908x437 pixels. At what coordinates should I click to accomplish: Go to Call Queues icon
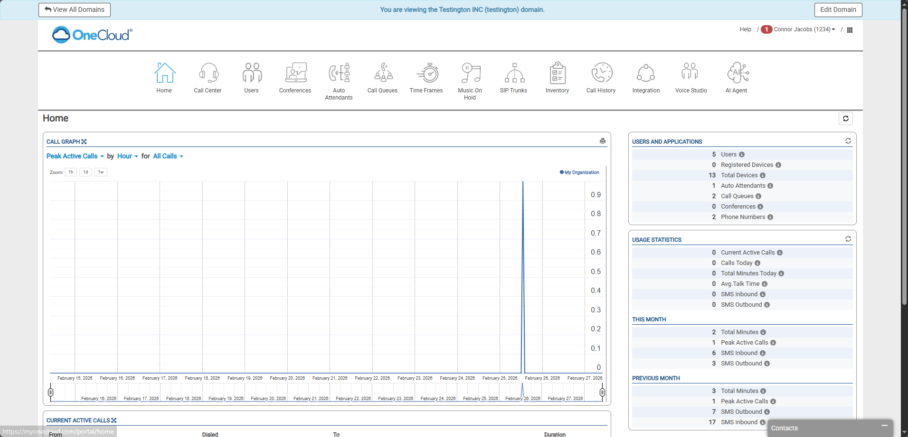click(x=383, y=73)
